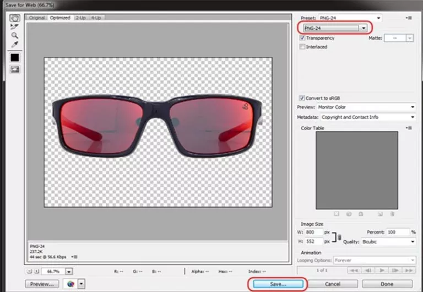Viewport: 423px width, 292px height.
Task: Click shift colors to web palette icon
Action: click(x=349, y=214)
